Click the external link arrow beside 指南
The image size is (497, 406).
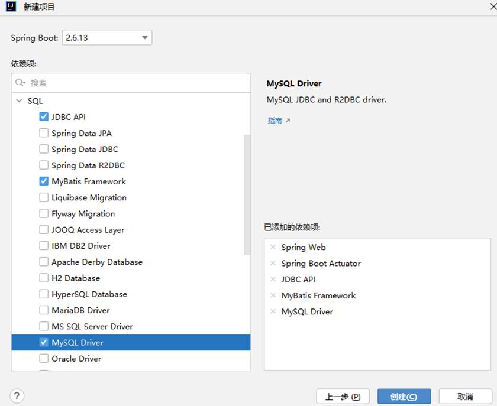click(288, 121)
